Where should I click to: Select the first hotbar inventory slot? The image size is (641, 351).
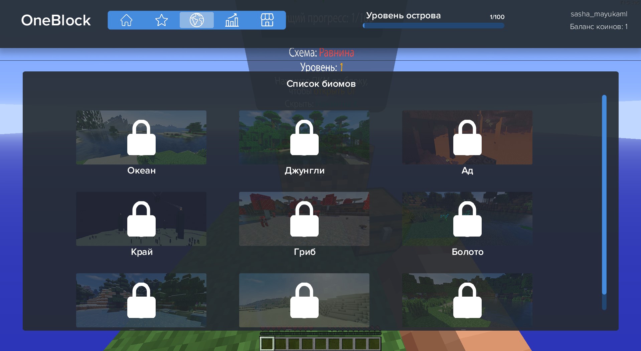click(267, 344)
